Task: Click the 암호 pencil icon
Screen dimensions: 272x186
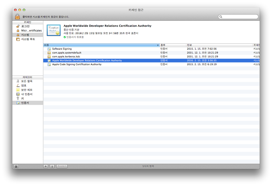Action: [x=18, y=85]
